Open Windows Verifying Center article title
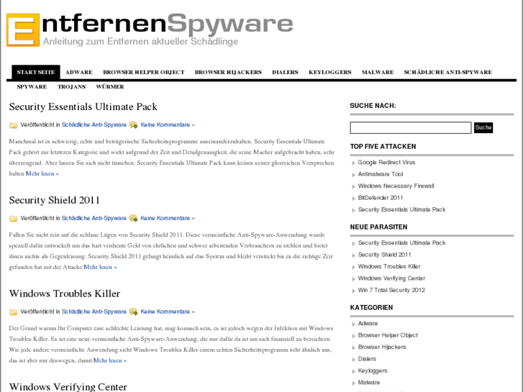The width and height of the screenshot is (523, 392). pyautogui.click(x=68, y=387)
